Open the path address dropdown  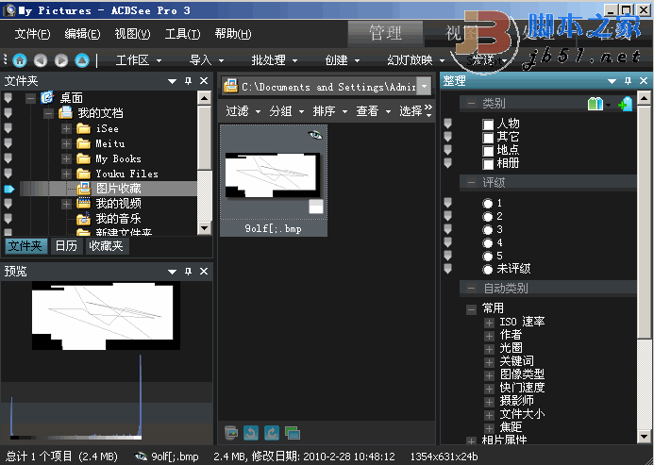424,87
